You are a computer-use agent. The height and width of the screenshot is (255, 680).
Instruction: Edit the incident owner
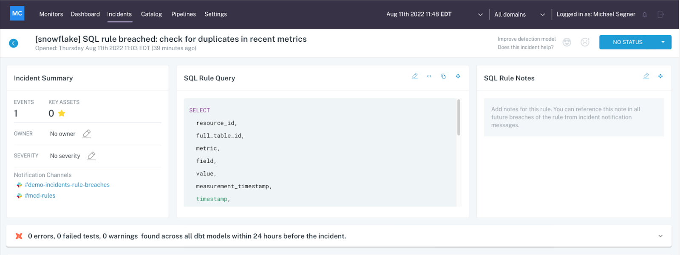tap(87, 133)
